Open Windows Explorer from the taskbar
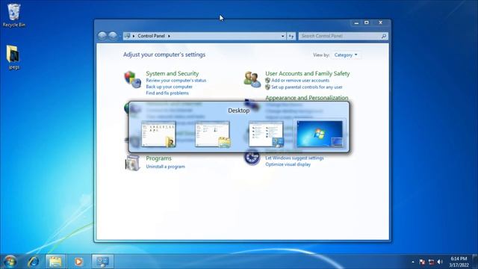The width and height of the screenshot is (478, 269). 55,262
